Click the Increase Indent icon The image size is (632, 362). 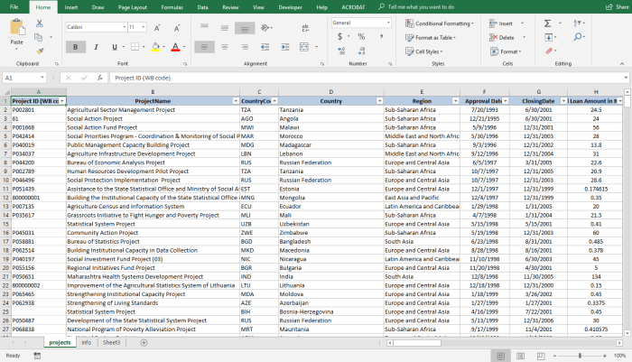[x=285, y=47]
